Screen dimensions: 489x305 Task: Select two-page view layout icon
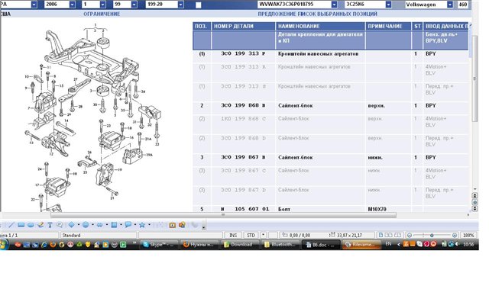389,236
